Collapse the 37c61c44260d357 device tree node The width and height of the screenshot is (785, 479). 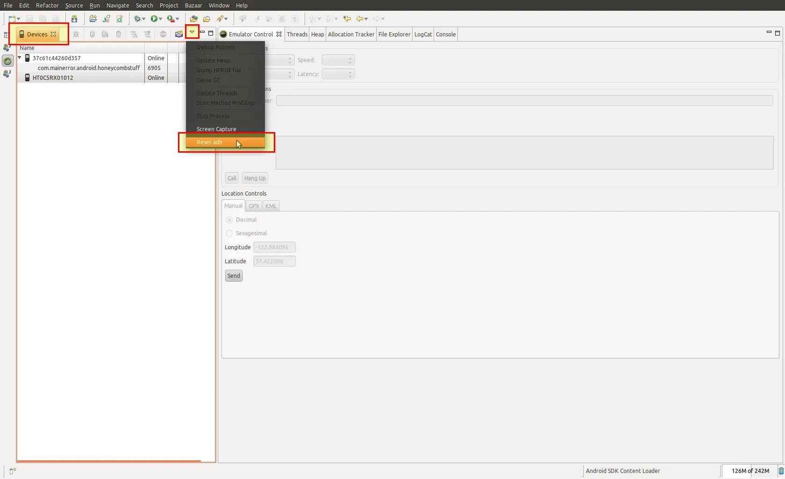[x=20, y=58]
